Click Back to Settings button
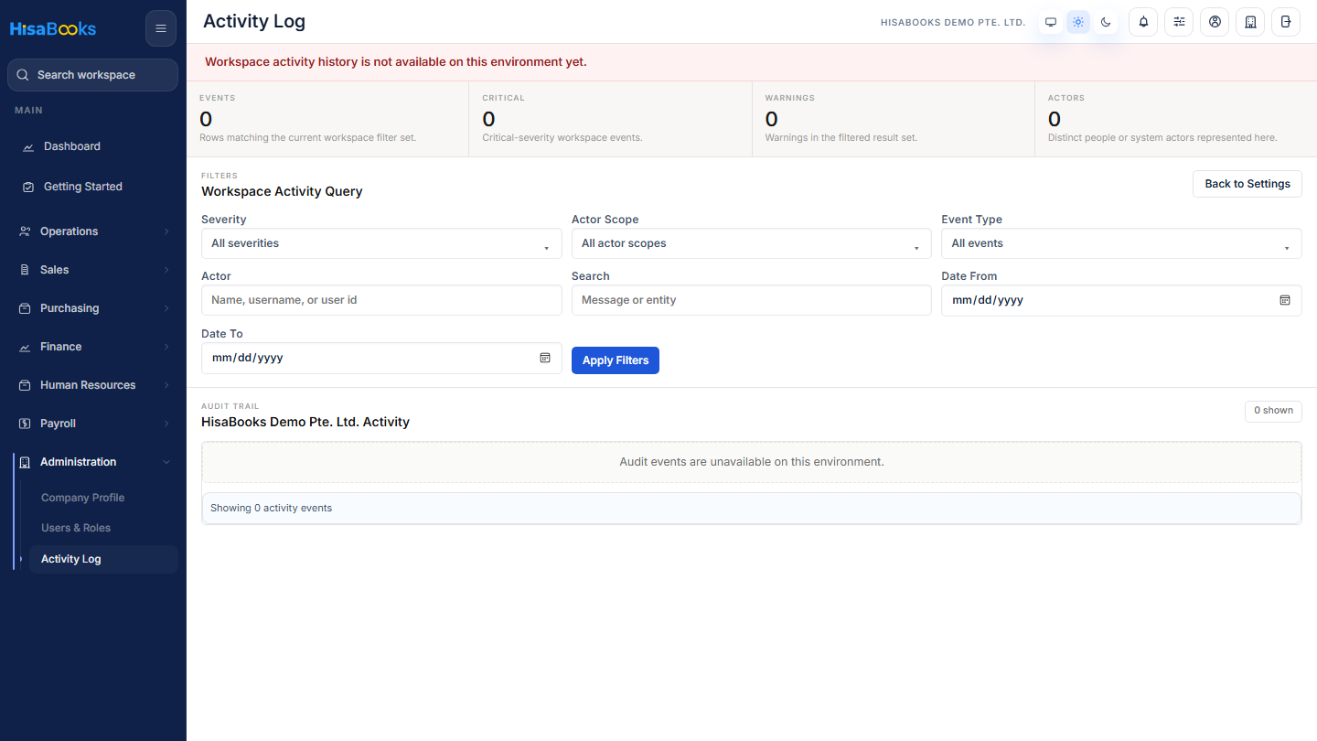1317x741 pixels. click(1247, 184)
